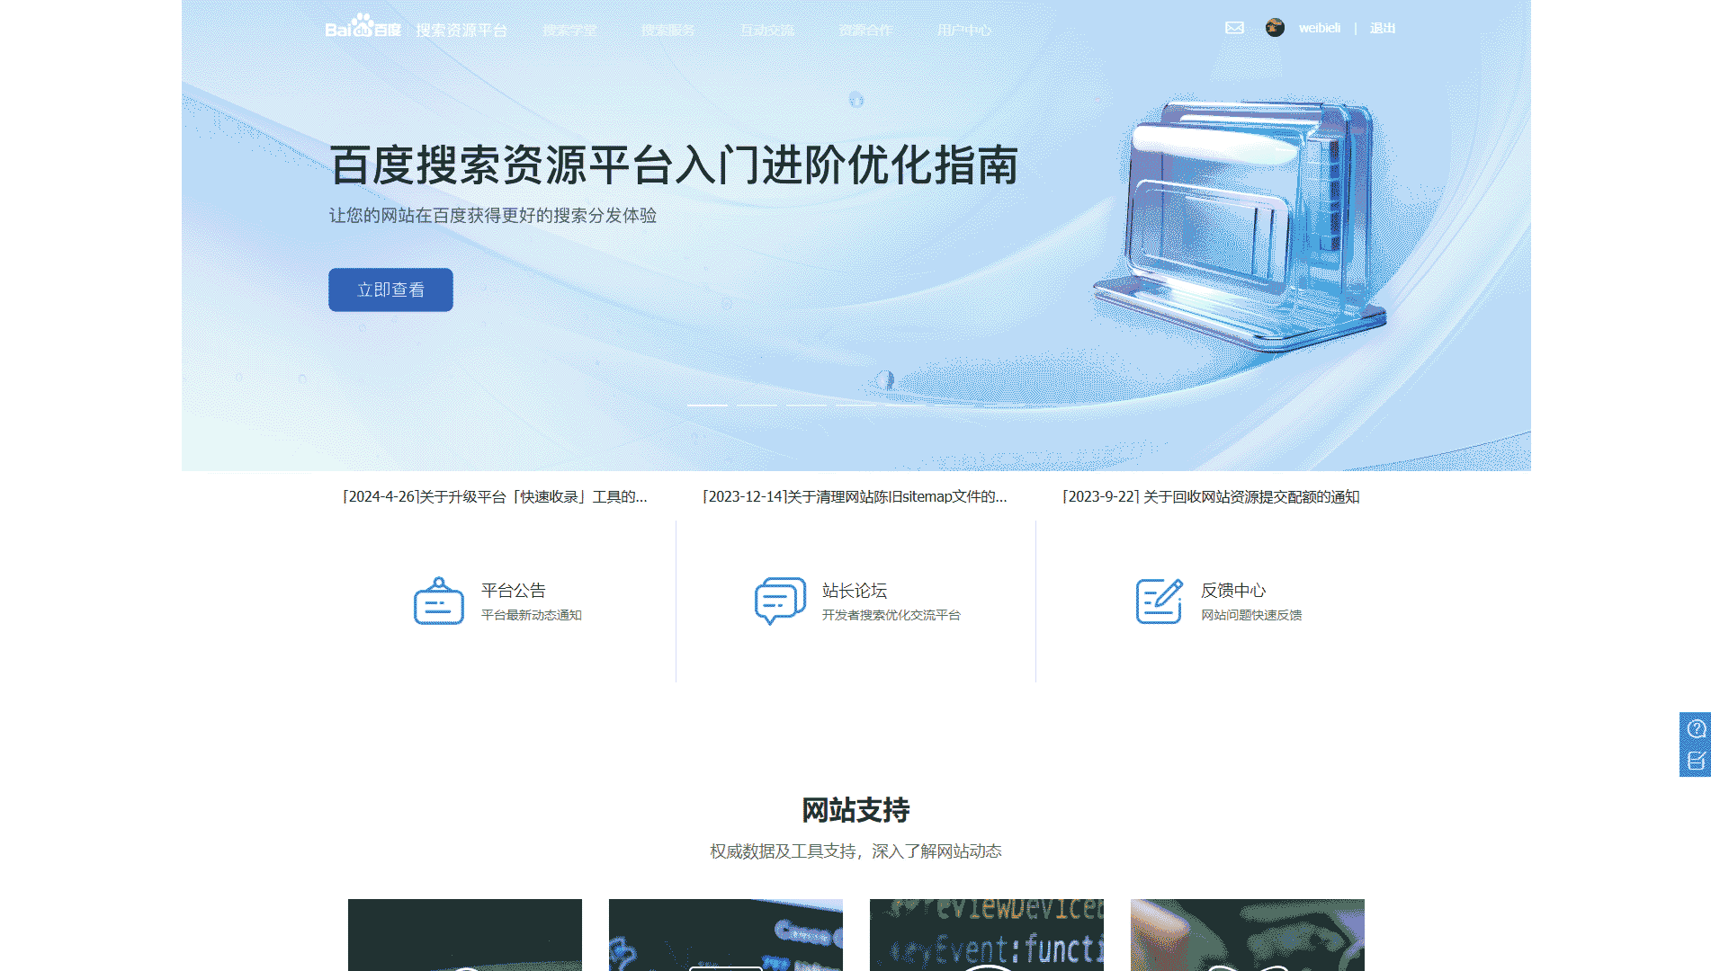Open the fourth 网站支持 thumbnail card
Viewport: 1711px width, 971px height.
[1248, 935]
